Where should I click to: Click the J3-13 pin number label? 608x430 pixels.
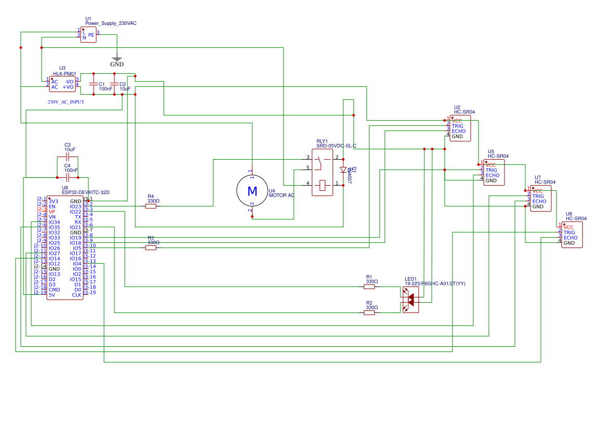89,261
